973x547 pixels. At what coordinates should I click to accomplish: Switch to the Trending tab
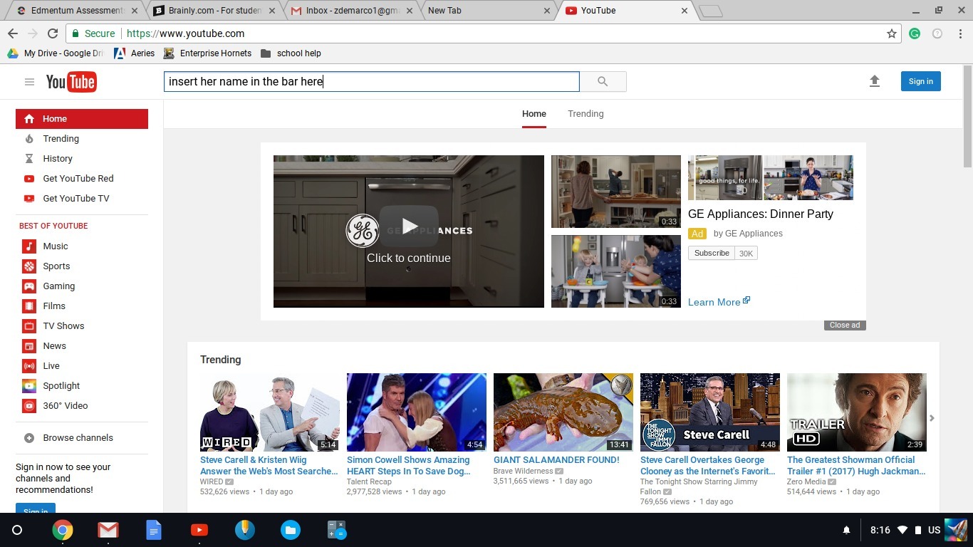586,114
